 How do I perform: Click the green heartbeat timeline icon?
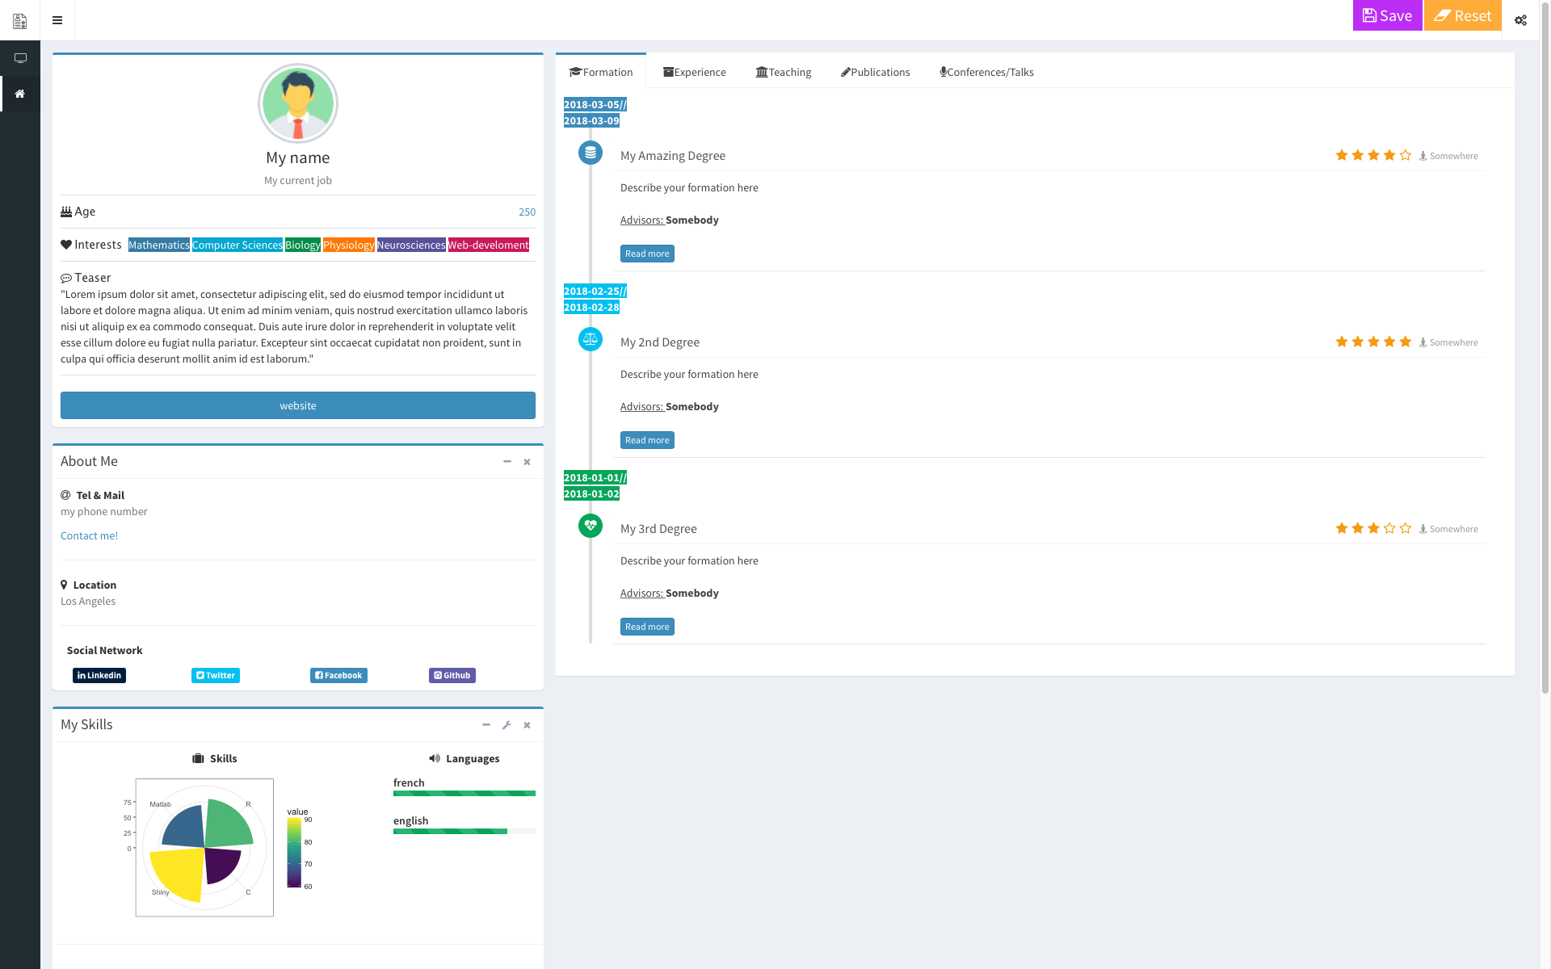pyautogui.click(x=591, y=526)
